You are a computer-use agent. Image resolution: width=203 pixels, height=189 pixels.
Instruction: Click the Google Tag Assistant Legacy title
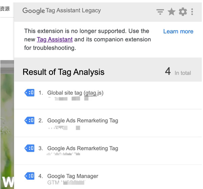click(x=62, y=11)
